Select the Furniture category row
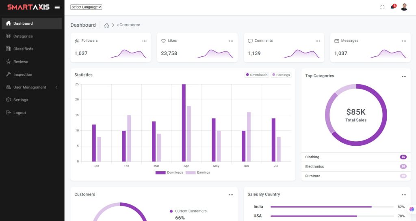The image size is (416, 221). [x=356, y=176]
